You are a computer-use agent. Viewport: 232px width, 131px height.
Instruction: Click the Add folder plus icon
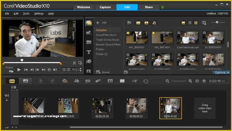[x=97, y=23]
